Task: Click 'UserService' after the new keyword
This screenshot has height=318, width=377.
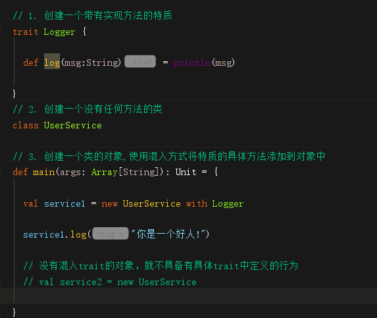Action: (152, 203)
